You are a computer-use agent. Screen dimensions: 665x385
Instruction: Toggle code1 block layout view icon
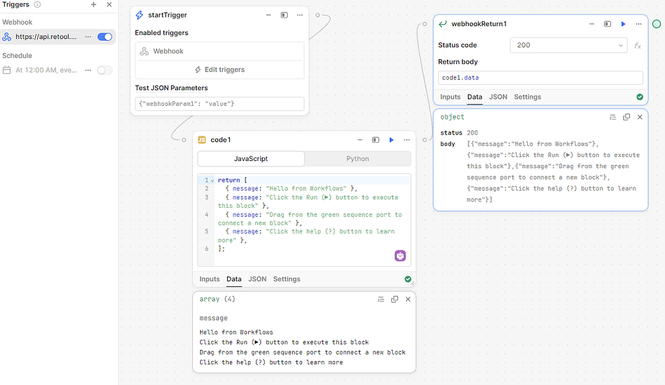[x=376, y=140]
